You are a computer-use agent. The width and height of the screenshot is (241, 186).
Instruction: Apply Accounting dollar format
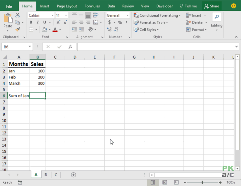coord(109,22)
